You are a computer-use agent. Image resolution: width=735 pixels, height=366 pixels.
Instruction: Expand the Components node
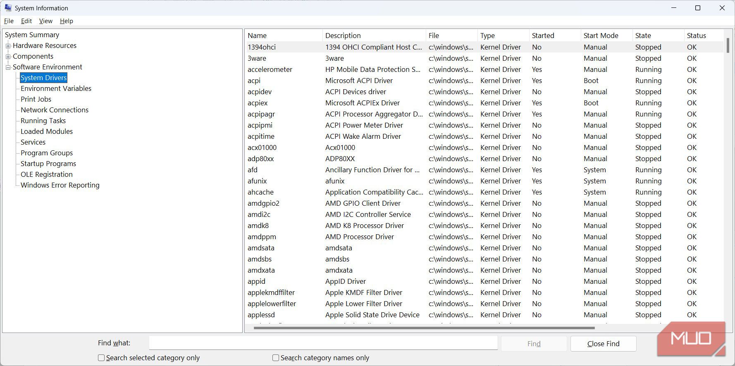click(8, 57)
